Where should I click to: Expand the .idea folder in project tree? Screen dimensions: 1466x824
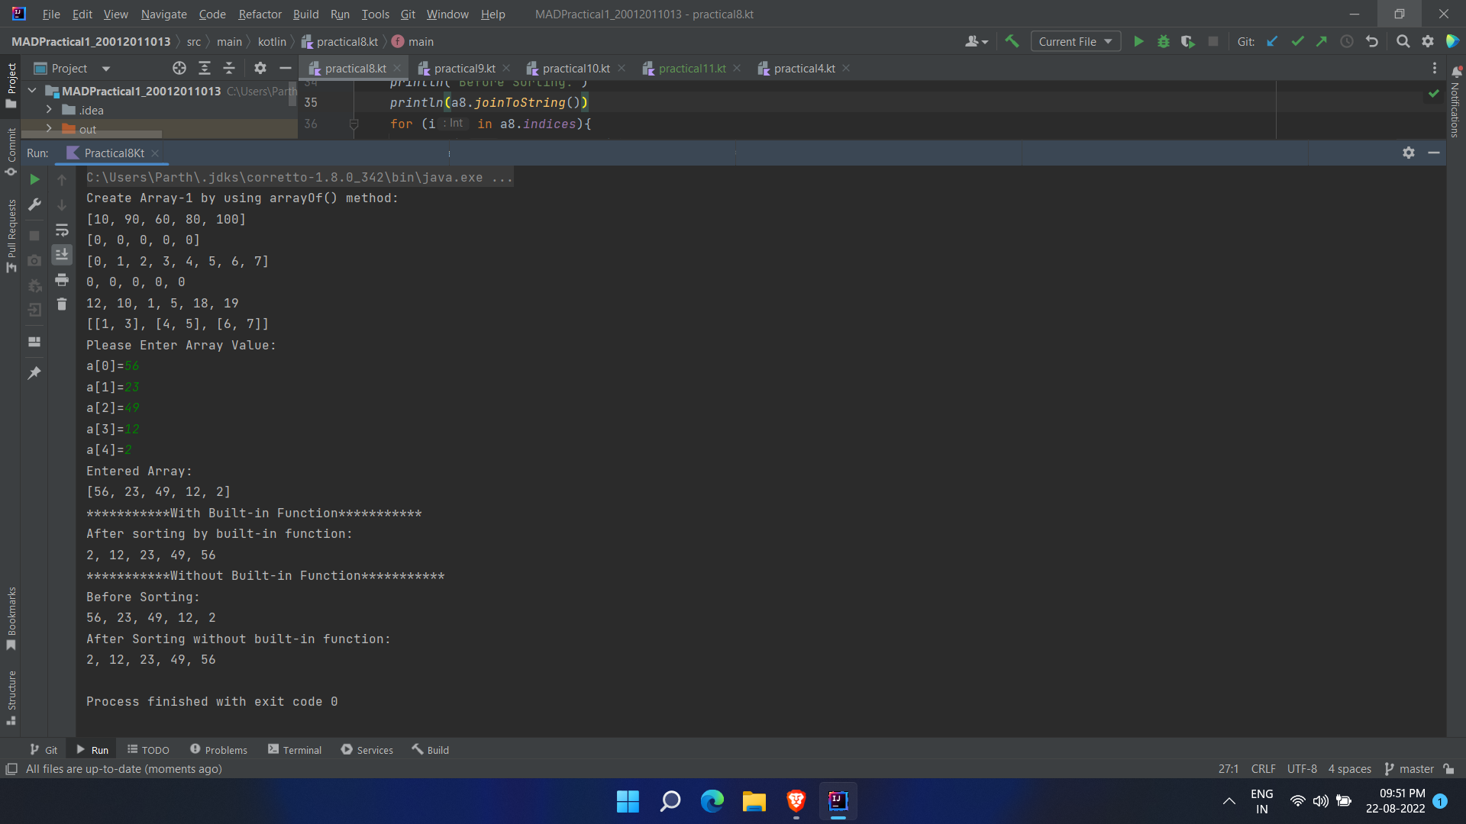click(49, 110)
